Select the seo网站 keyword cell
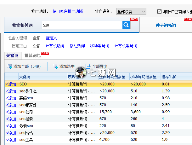192x145 pixels. 26,133
